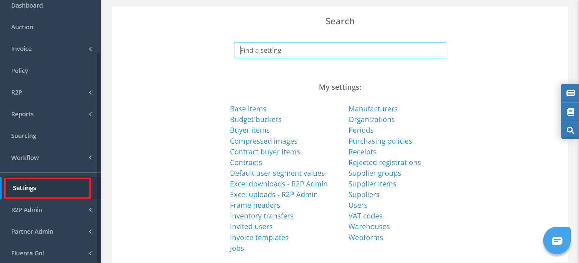Open Excel downloads - R2P Admin
Viewport: 579px width, 263px height.
279,184
